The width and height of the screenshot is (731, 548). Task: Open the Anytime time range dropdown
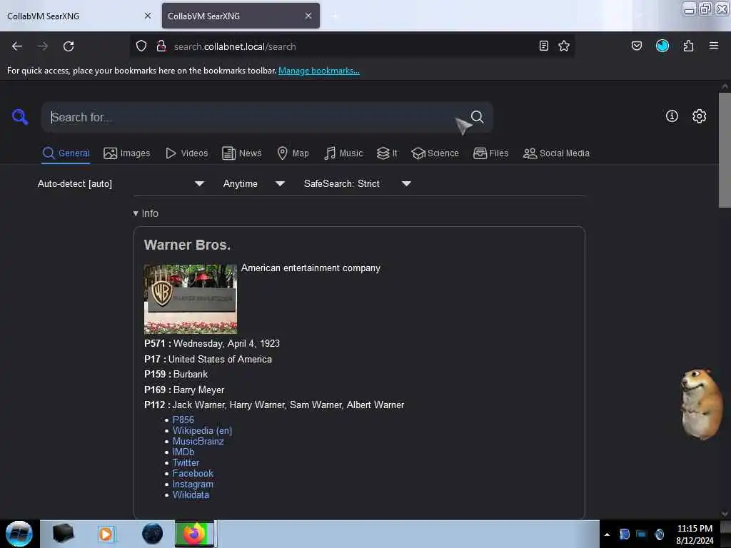253,183
